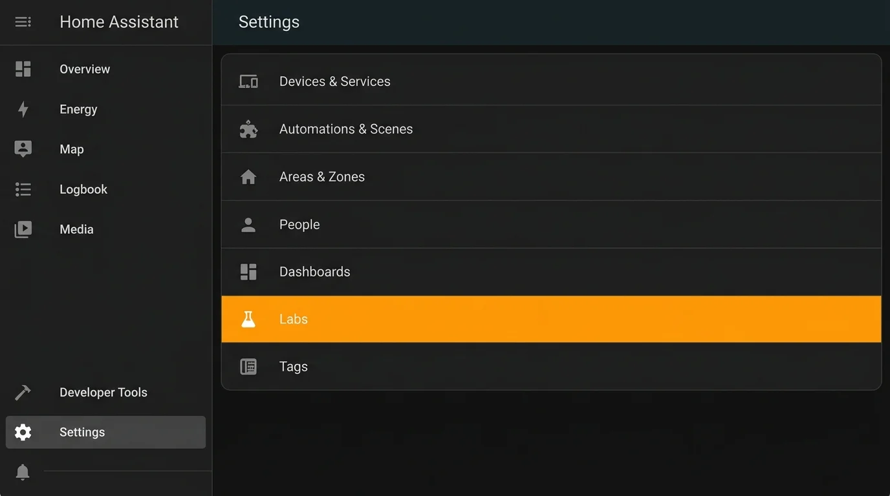Click the Automations & Scenes puzzle-piece icon
This screenshot has height=496, width=890.
[248, 129]
